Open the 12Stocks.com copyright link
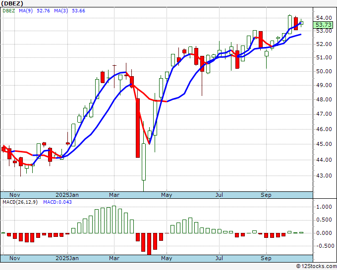 tap(316, 267)
